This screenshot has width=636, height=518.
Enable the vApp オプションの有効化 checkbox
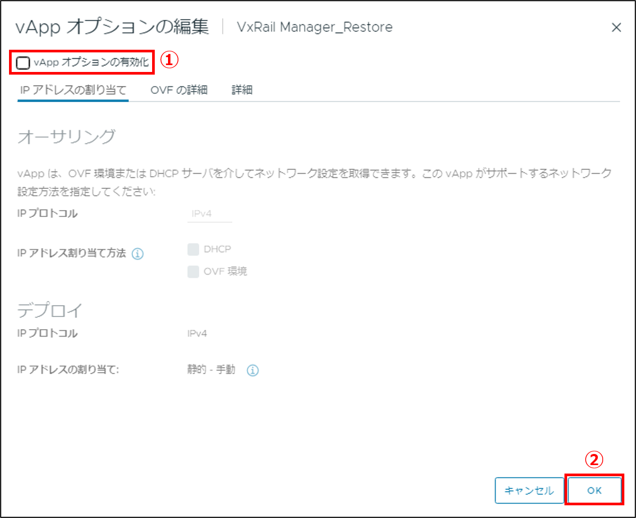click(x=23, y=63)
